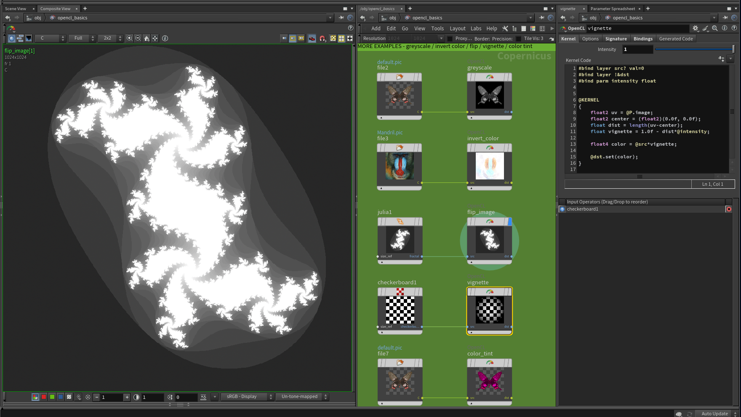This screenshot has width=741, height=417.
Task: Switch to the Generated Code view
Action: (676, 38)
